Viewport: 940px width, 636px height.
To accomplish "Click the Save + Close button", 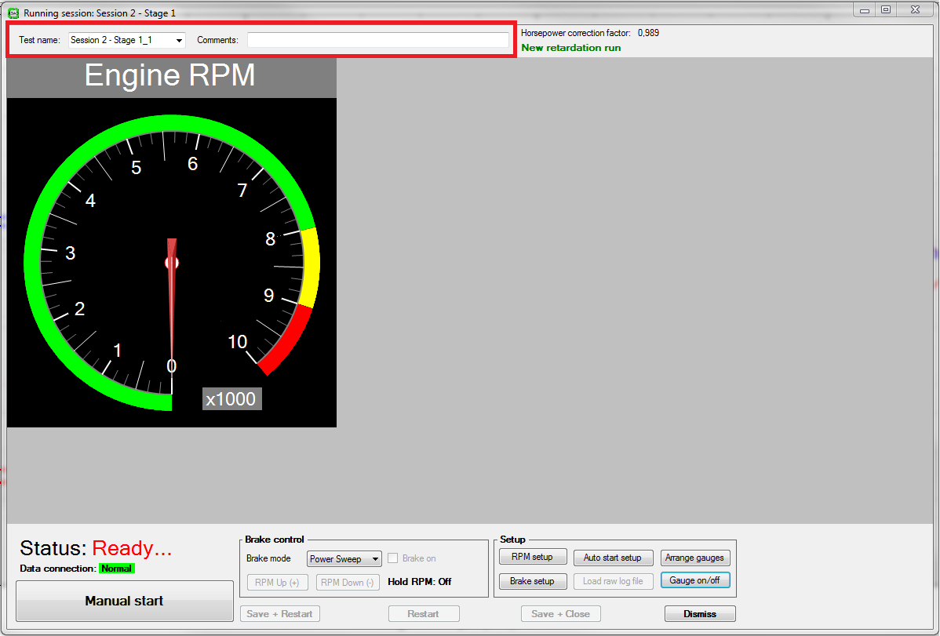I will 560,614.
